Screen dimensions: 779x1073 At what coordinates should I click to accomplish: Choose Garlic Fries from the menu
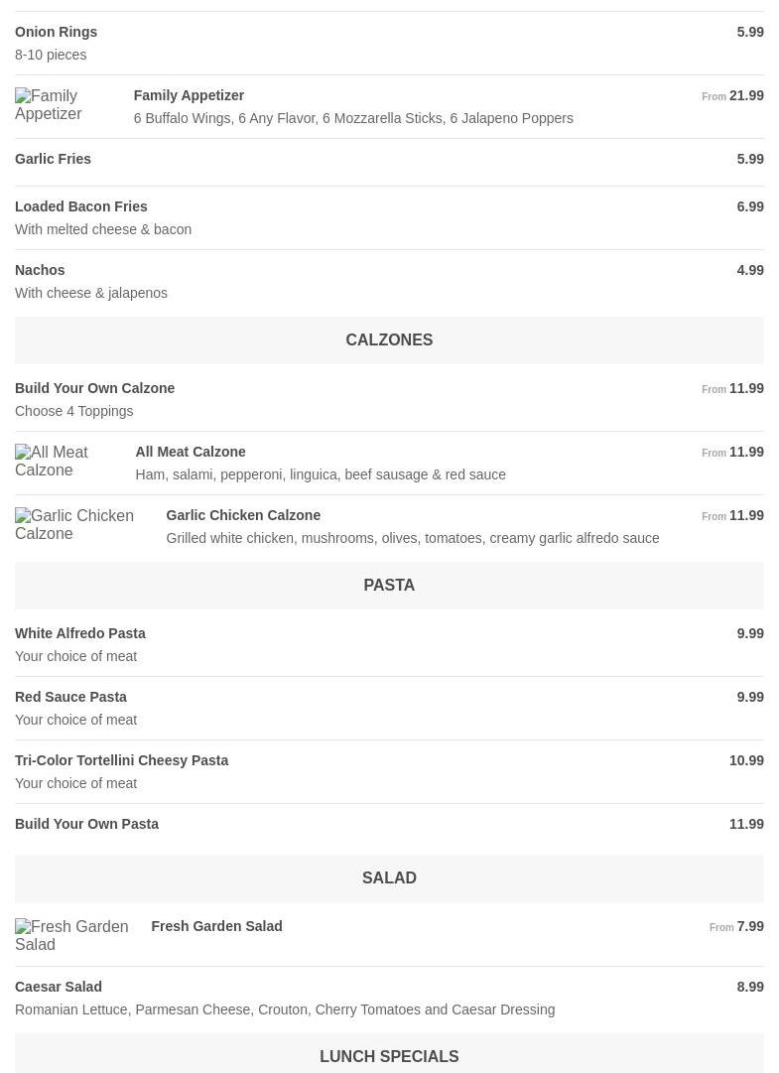(x=389, y=162)
